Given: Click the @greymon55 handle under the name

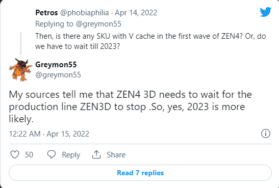Looking at the screenshot, I should 58,75.
